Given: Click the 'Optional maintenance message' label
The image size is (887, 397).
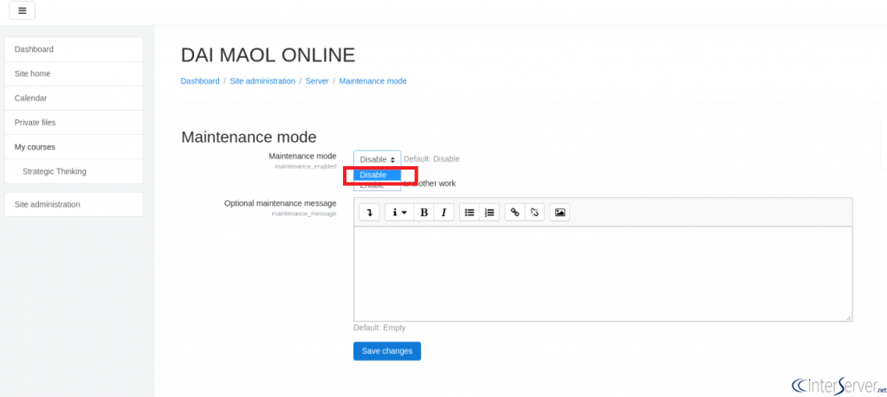Looking at the screenshot, I should (280, 202).
